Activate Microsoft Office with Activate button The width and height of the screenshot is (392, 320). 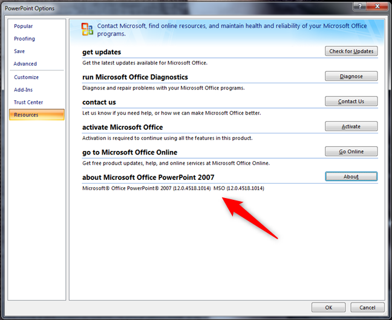351,126
